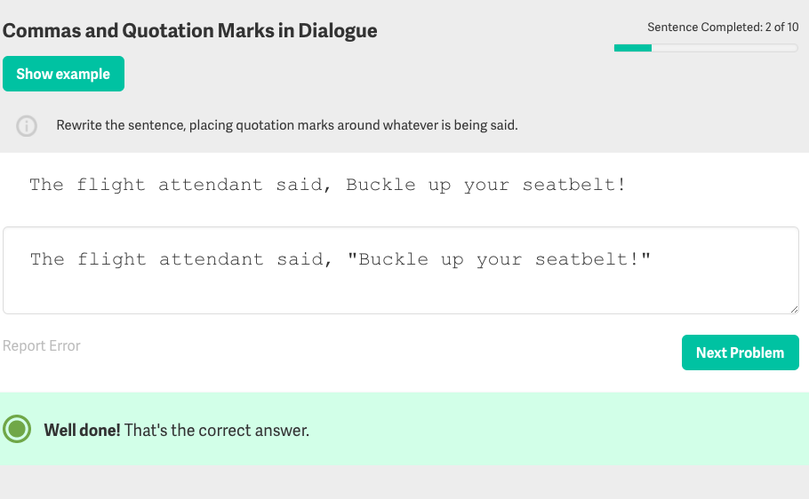Click the word Buckle in the answer box
The height and width of the screenshot is (499, 809).
point(393,259)
